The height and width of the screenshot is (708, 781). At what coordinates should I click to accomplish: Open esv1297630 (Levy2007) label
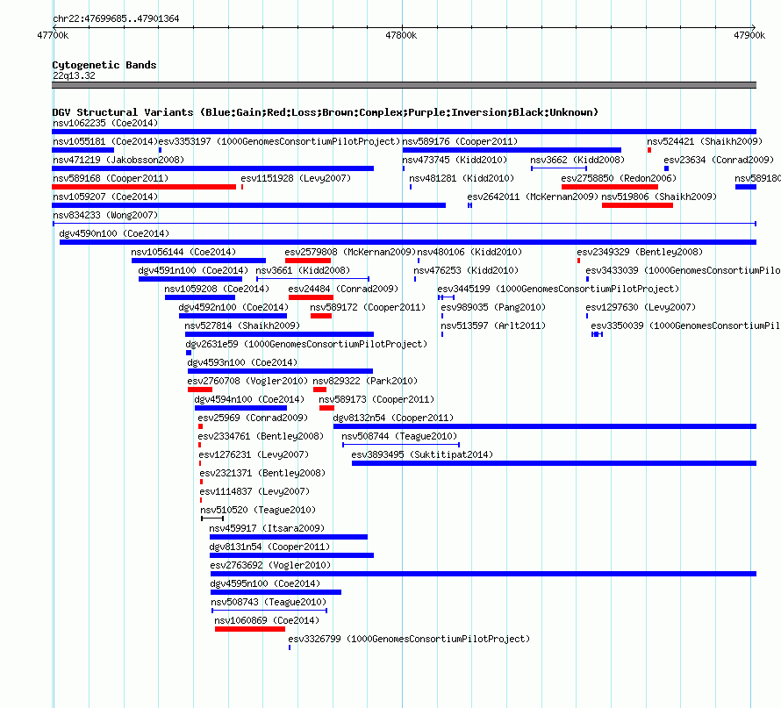pyautogui.click(x=641, y=307)
